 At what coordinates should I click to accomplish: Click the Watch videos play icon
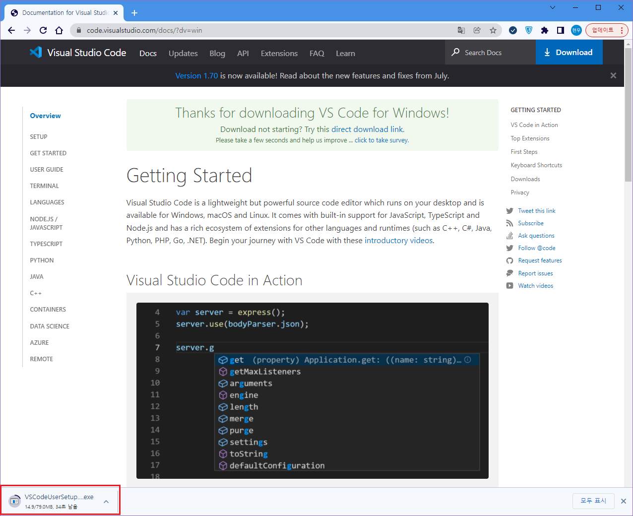(x=509, y=286)
